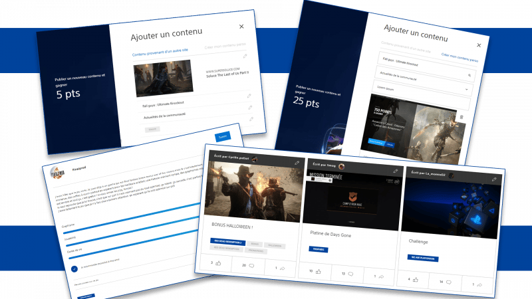Switch to Créer mon contenu perso tab in 5 pts dialog
532x299 pixels.
point(225,46)
